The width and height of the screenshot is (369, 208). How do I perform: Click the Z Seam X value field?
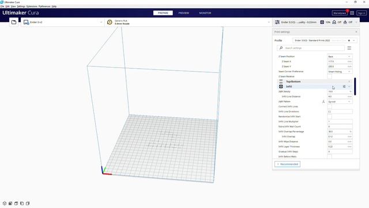pyautogui.click(x=340, y=62)
